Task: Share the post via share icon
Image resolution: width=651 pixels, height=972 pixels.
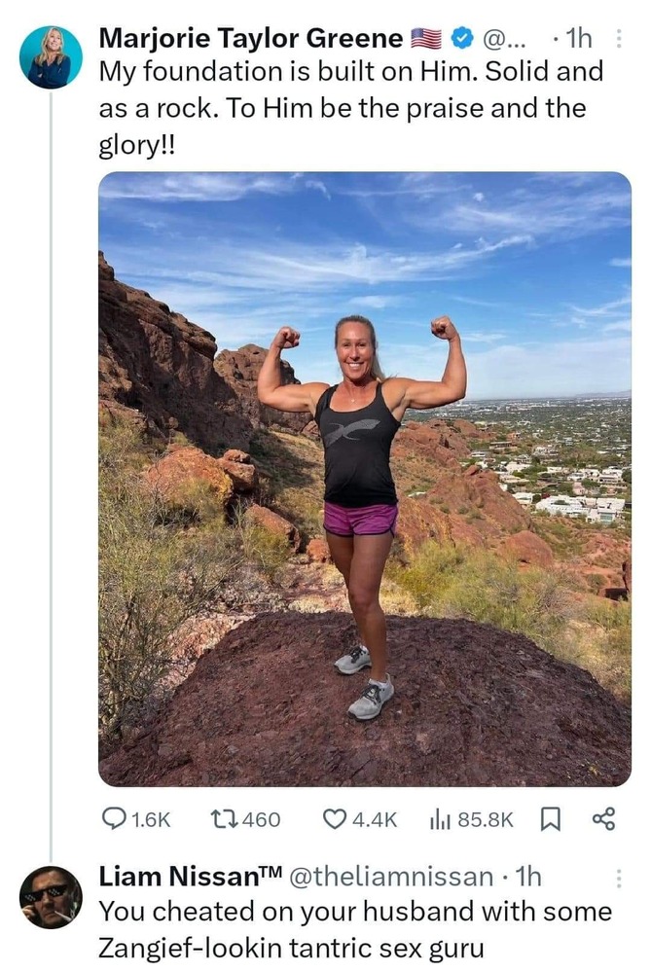Action: tap(604, 819)
